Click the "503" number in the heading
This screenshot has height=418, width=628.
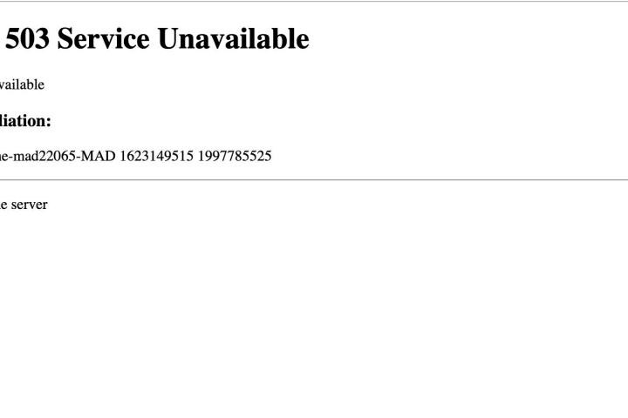tap(27, 39)
